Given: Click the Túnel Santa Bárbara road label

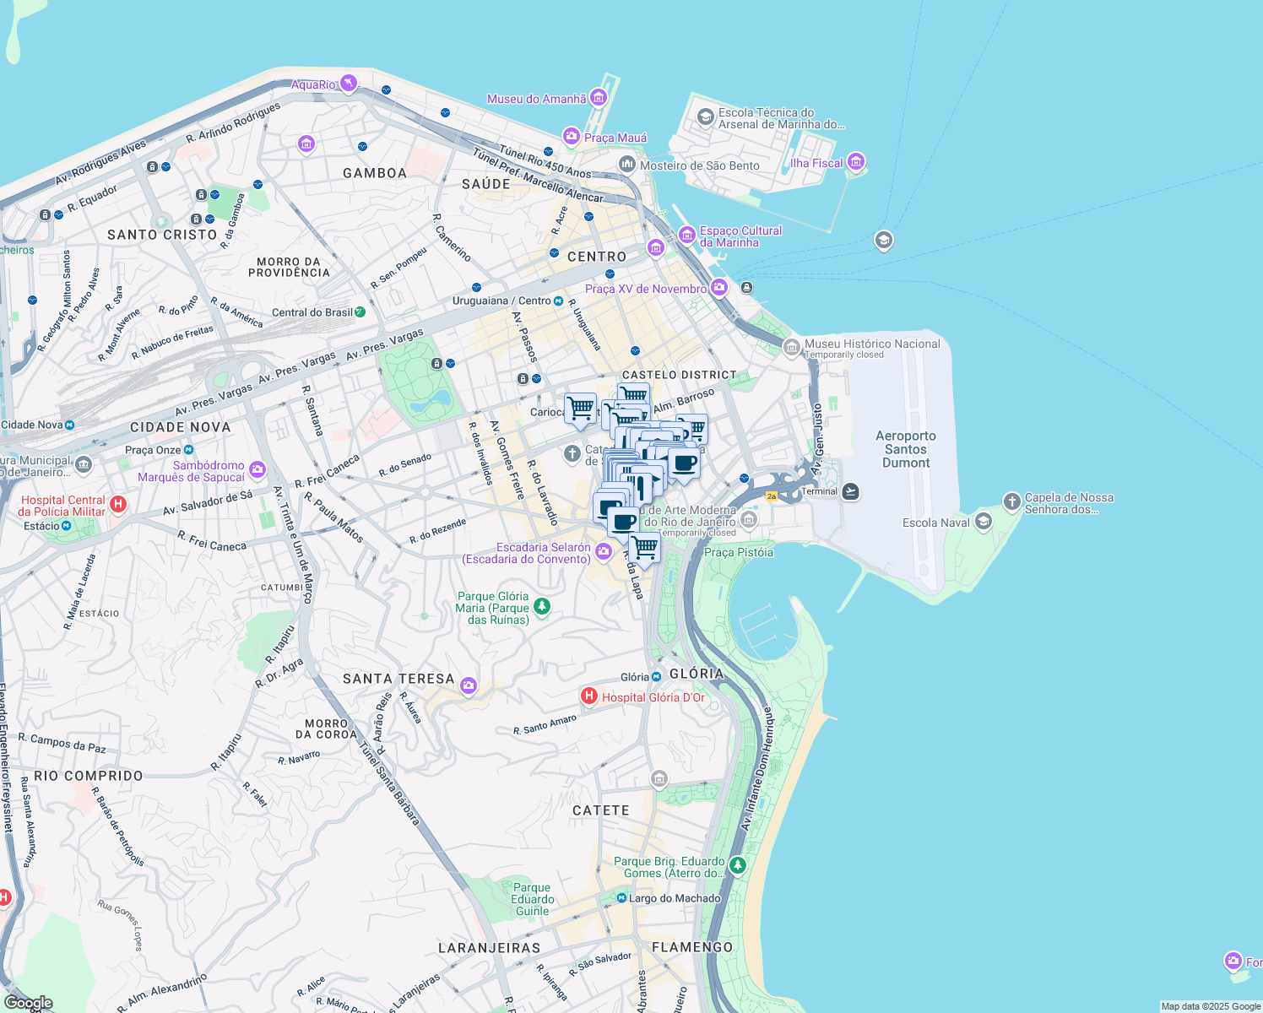Looking at the screenshot, I should tap(388, 783).
